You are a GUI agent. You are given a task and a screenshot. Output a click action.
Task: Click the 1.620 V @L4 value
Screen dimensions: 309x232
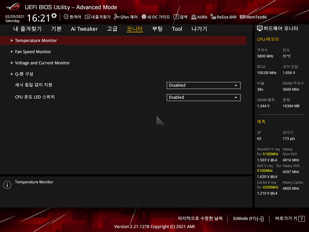click(267, 176)
